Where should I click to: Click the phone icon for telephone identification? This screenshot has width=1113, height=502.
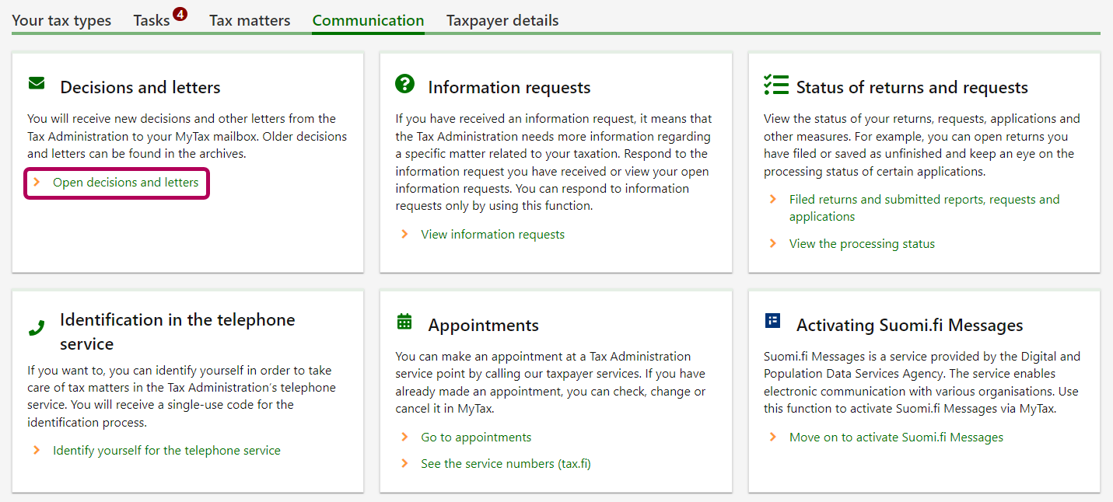(37, 328)
